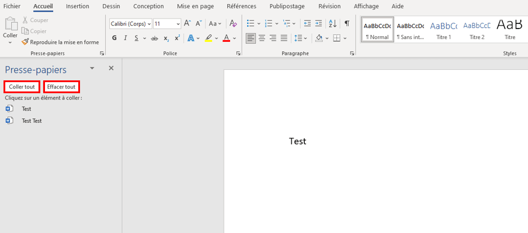Click the line spacing icon
The height and width of the screenshot is (233, 528).
pyautogui.click(x=298, y=38)
